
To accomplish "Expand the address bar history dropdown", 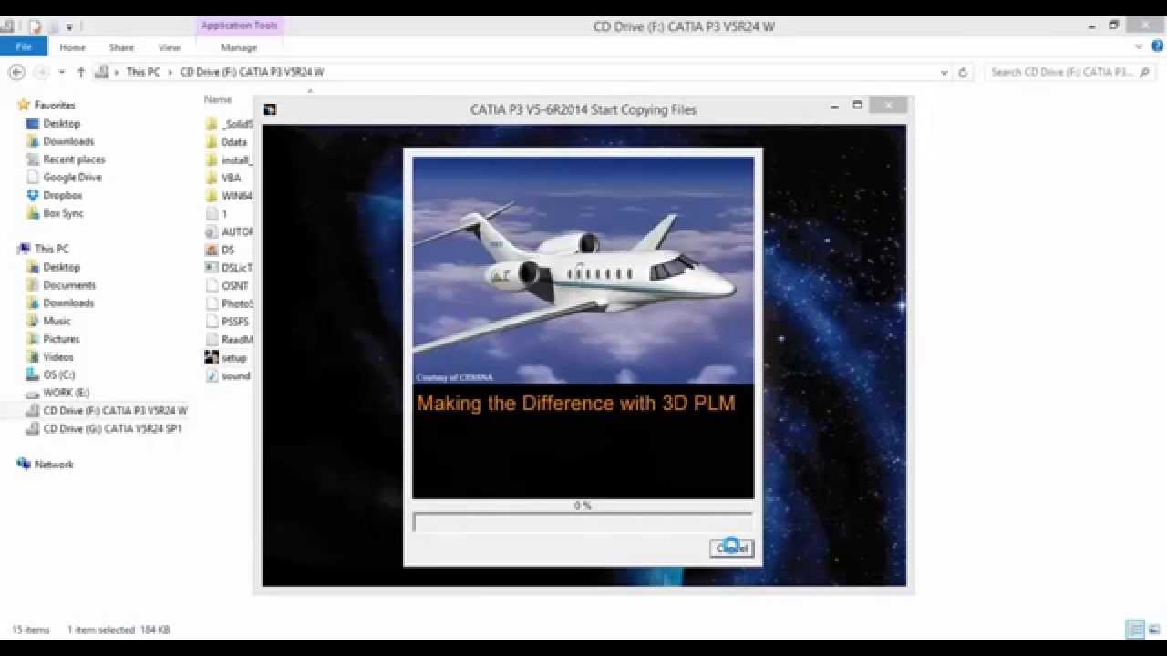I will point(944,72).
